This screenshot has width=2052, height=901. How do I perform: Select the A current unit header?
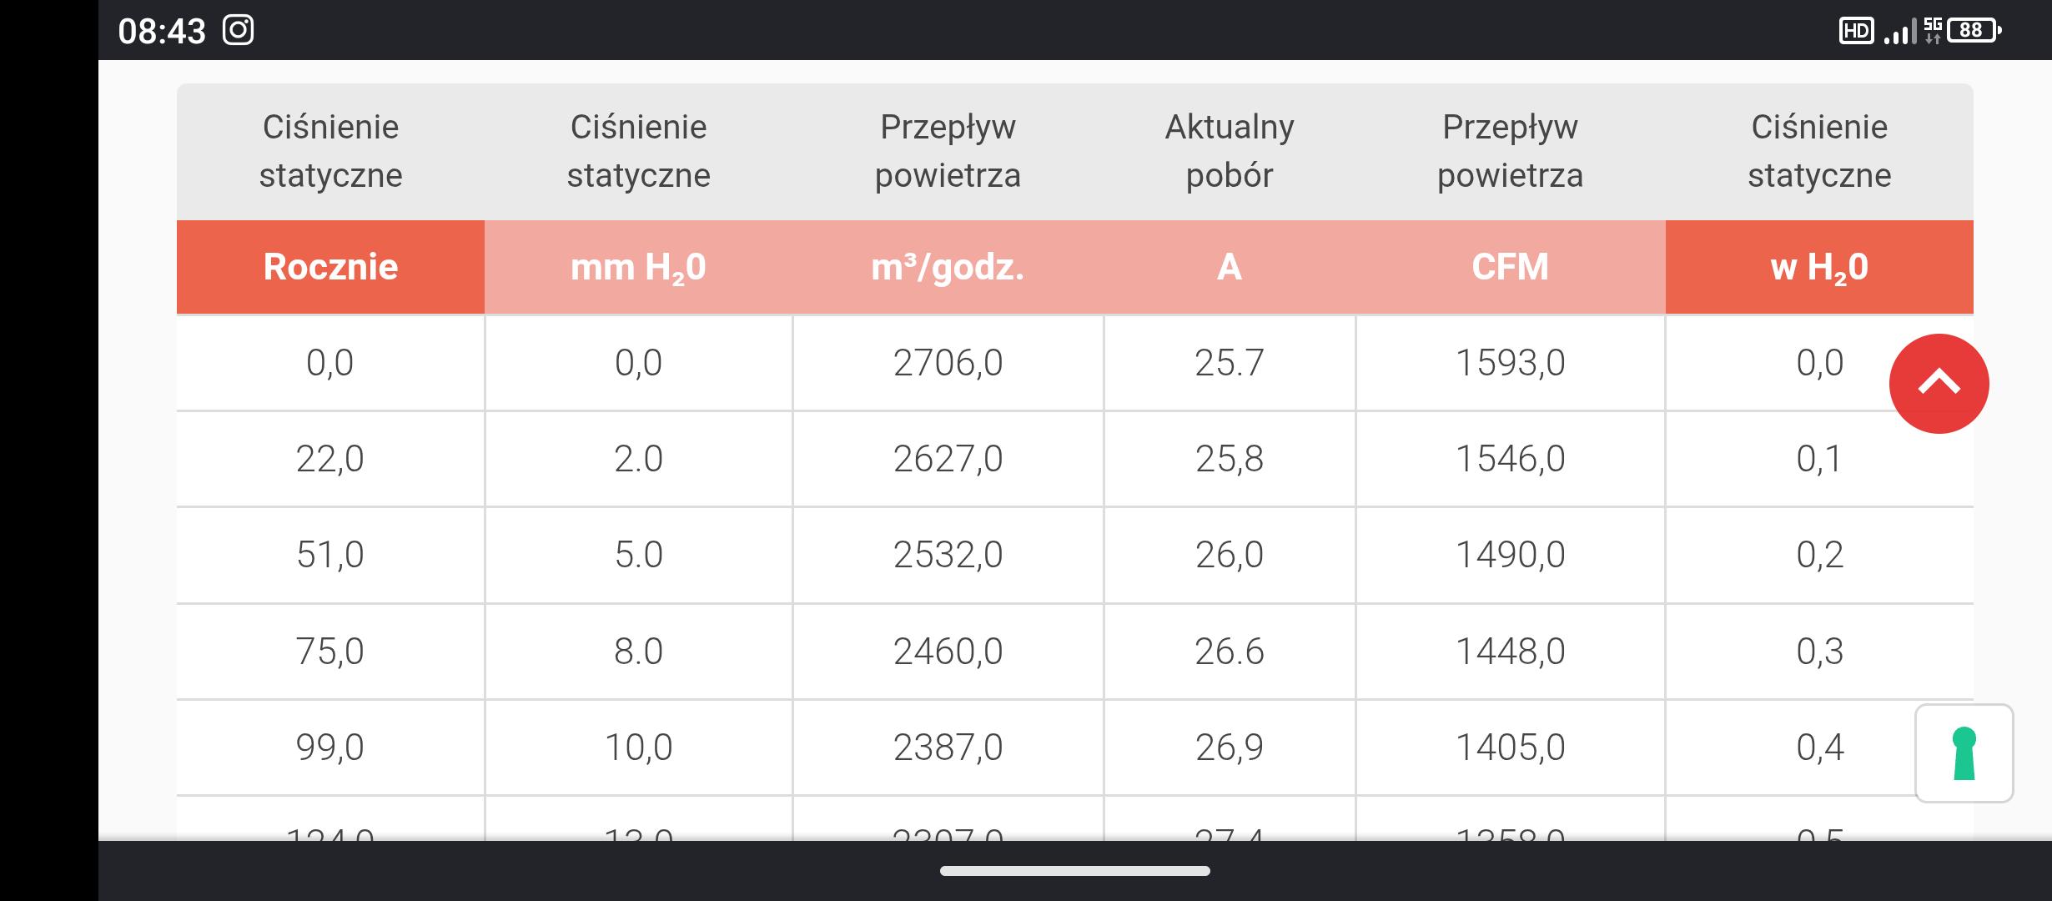tap(1230, 267)
